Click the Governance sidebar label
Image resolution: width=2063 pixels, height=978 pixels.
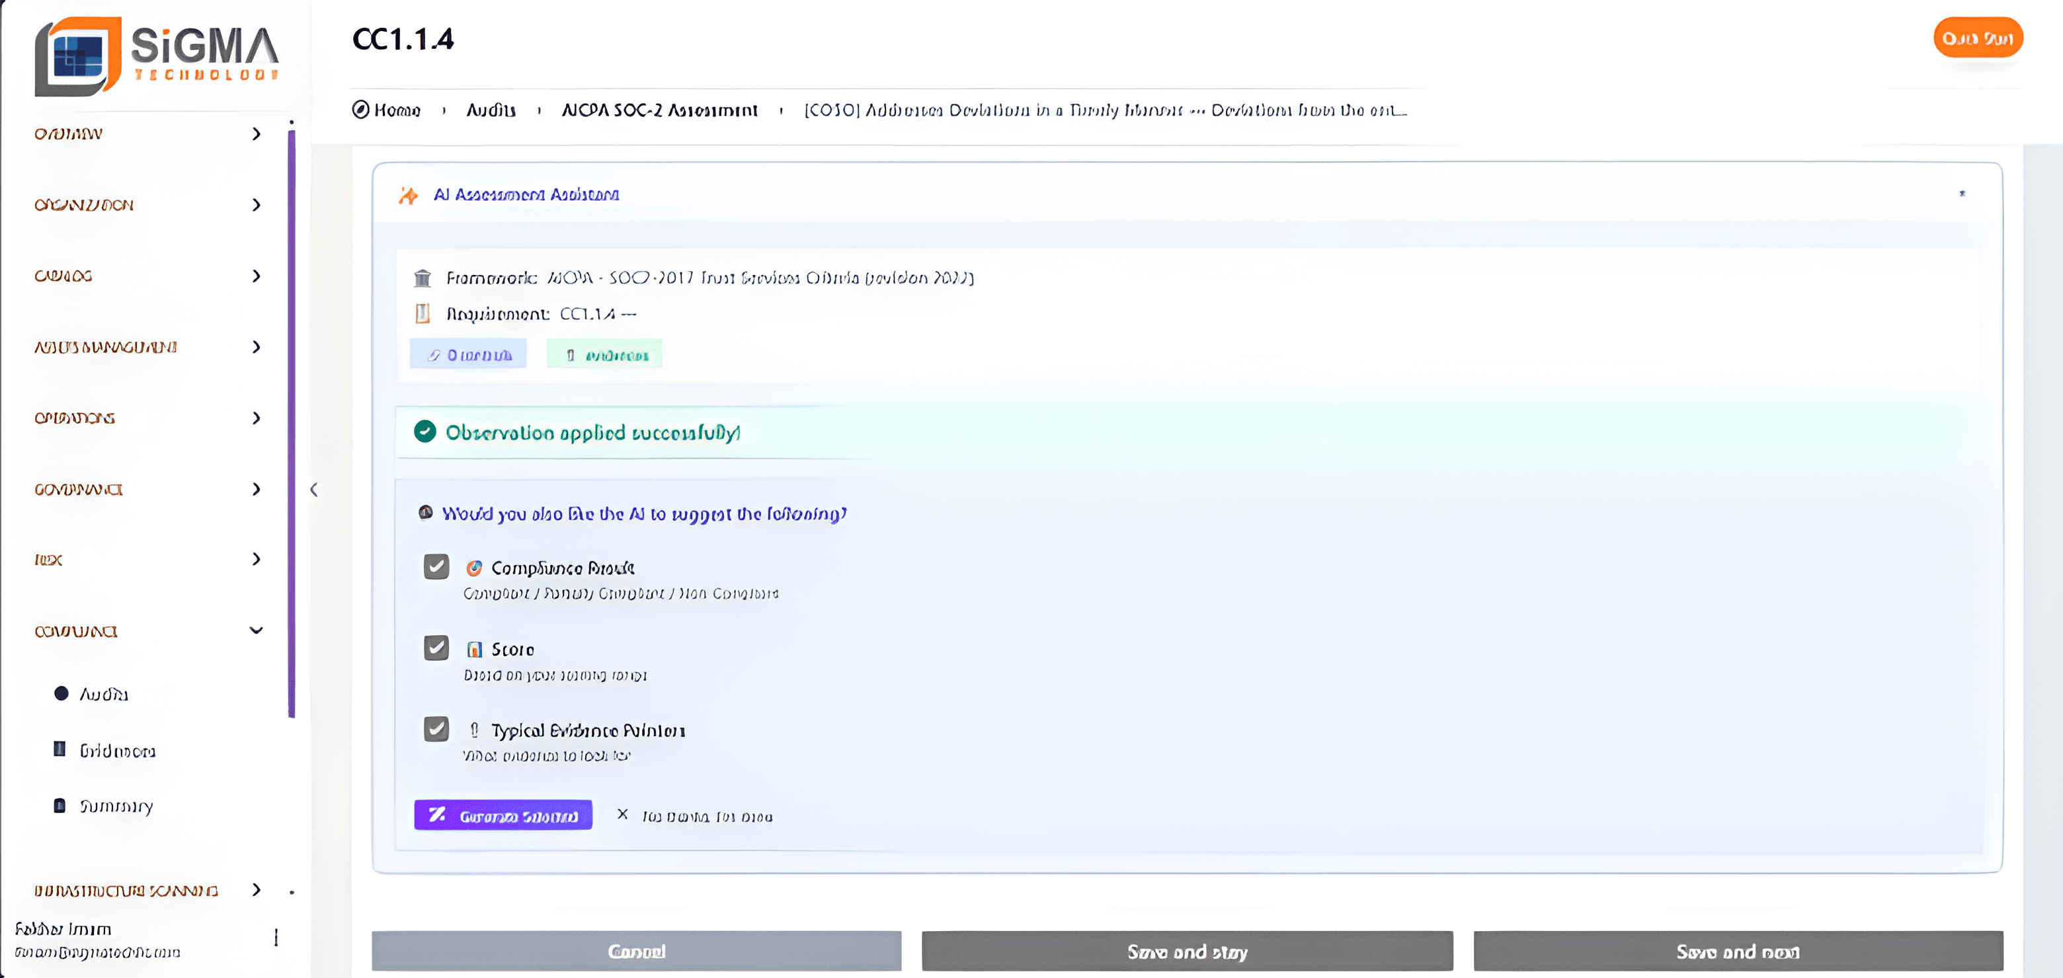[x=79, y=489]
